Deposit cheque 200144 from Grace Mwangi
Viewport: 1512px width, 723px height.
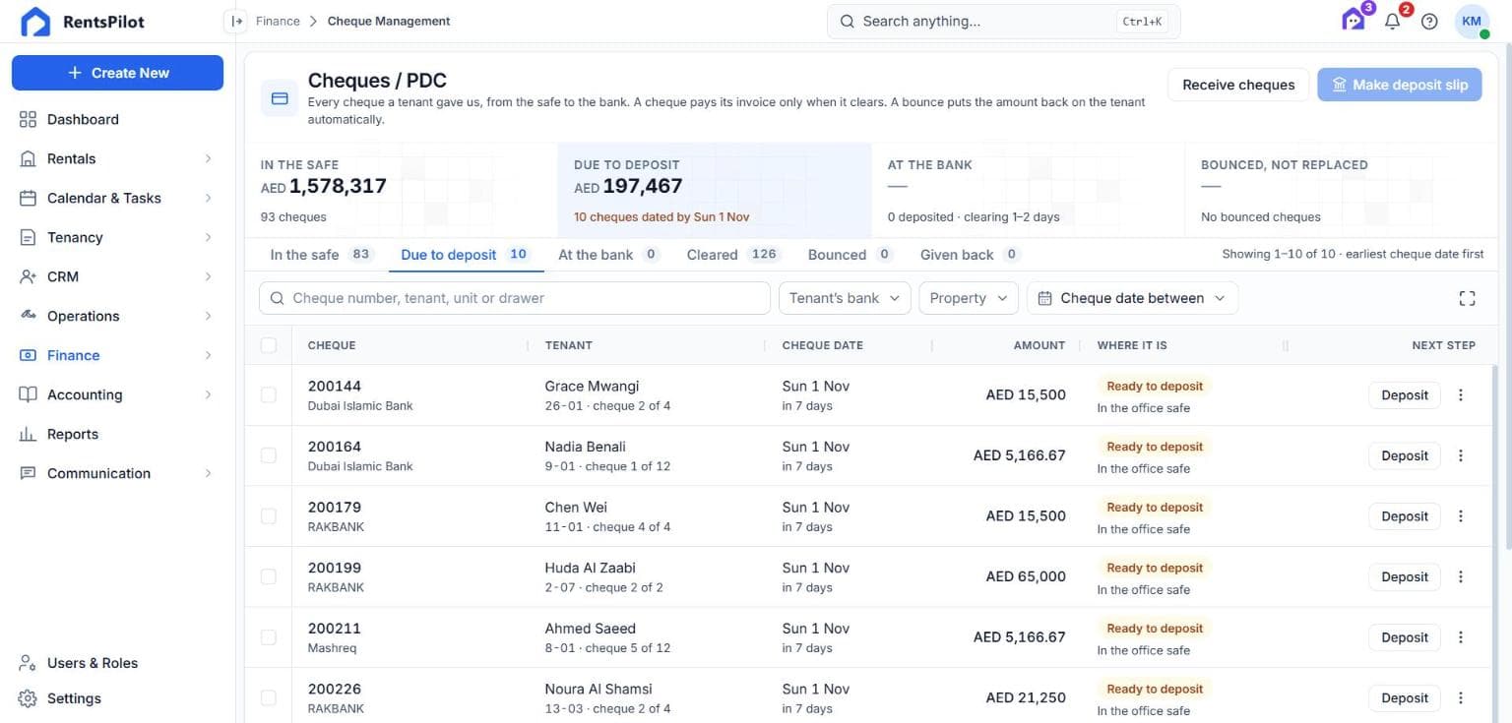click(x=1404, y=395)
